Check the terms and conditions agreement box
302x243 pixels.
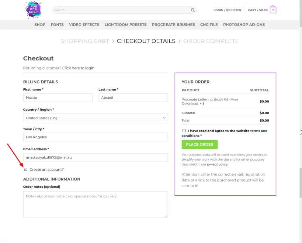pos(184,131)
